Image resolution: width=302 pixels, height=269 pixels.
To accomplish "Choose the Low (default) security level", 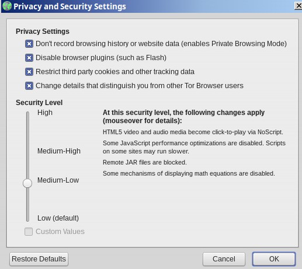I will coord(58,218).
